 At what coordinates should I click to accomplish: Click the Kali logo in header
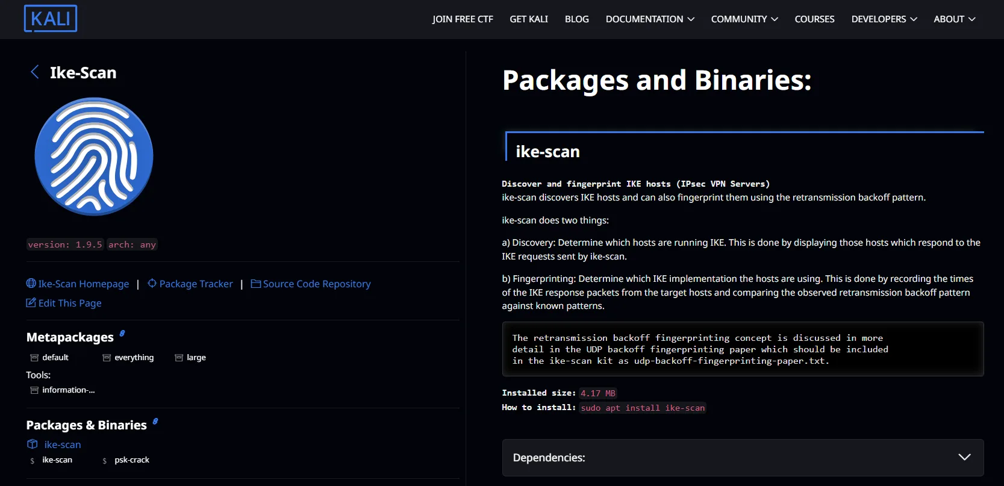[51, 19]
